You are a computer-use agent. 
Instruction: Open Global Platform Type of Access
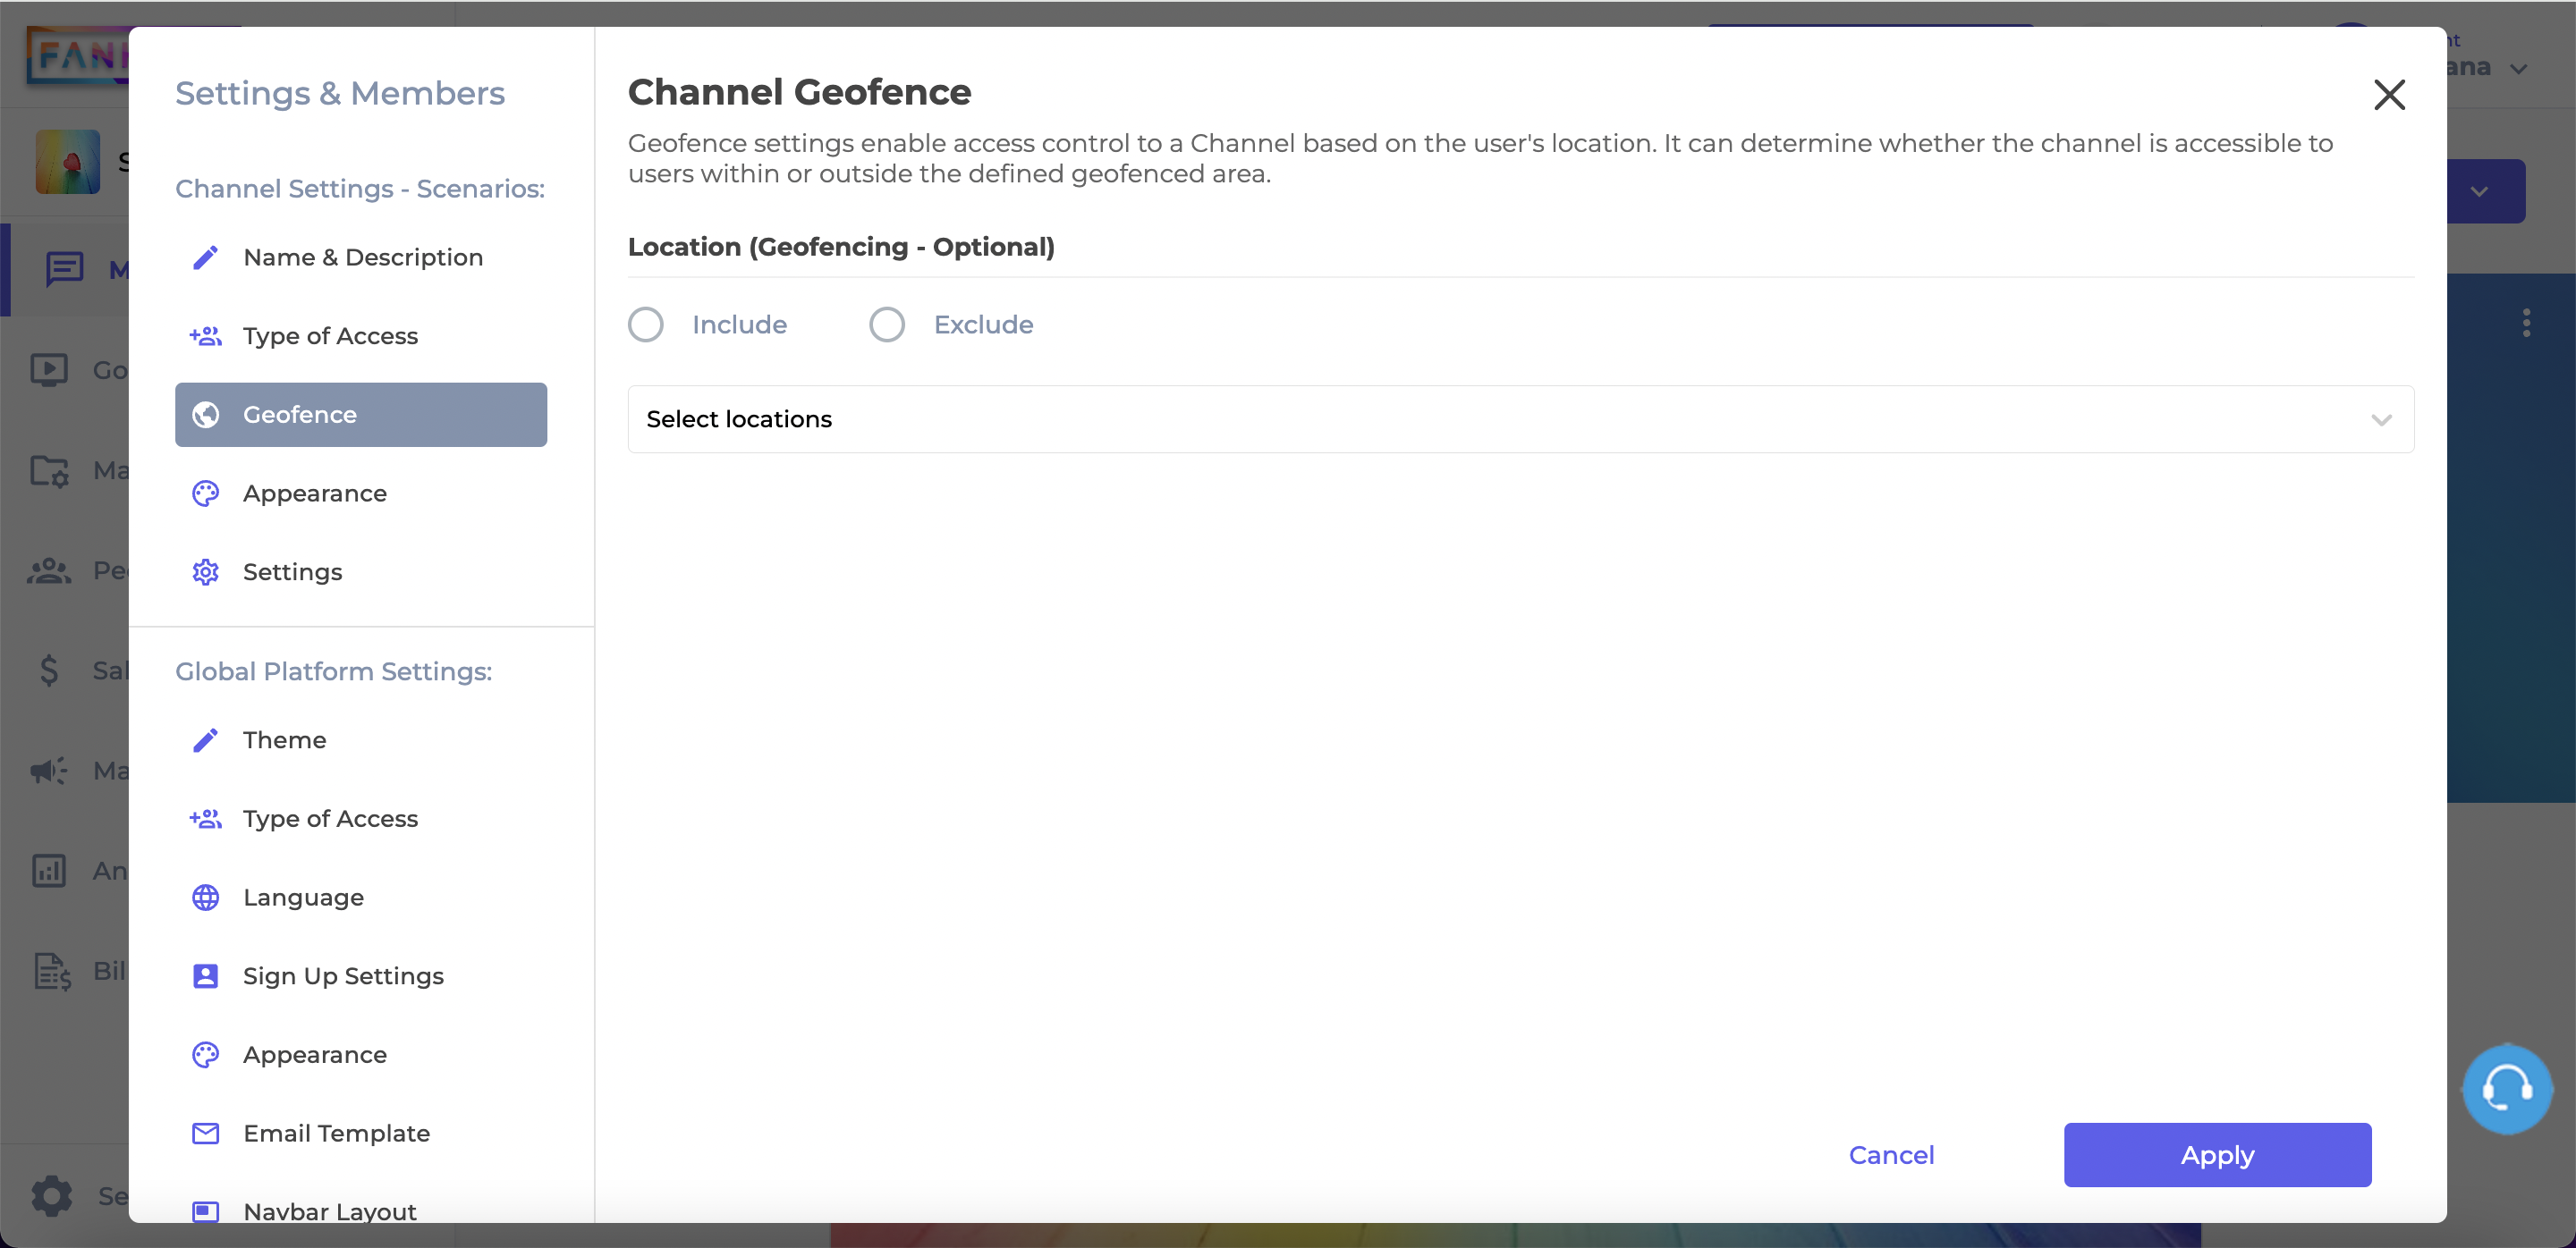coord(361,818)
